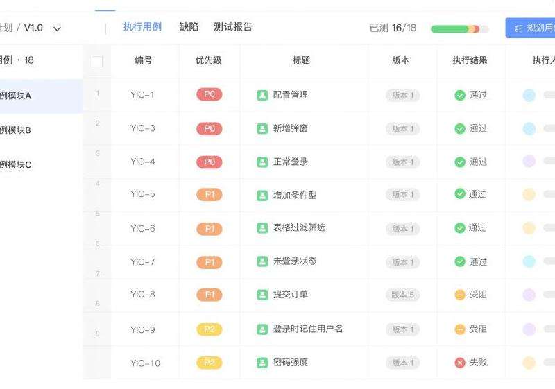Switch to the 缺陷 tab

[189, 27]
